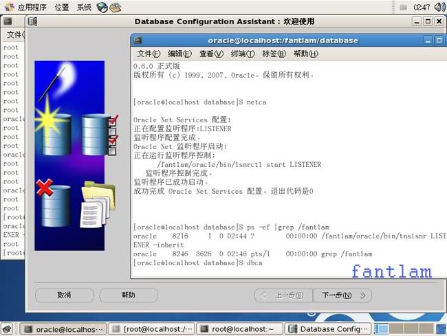Close the Database Configuration Assistant window
The height and width of the screenshot is (336, 447).
[x=439, y=21]
